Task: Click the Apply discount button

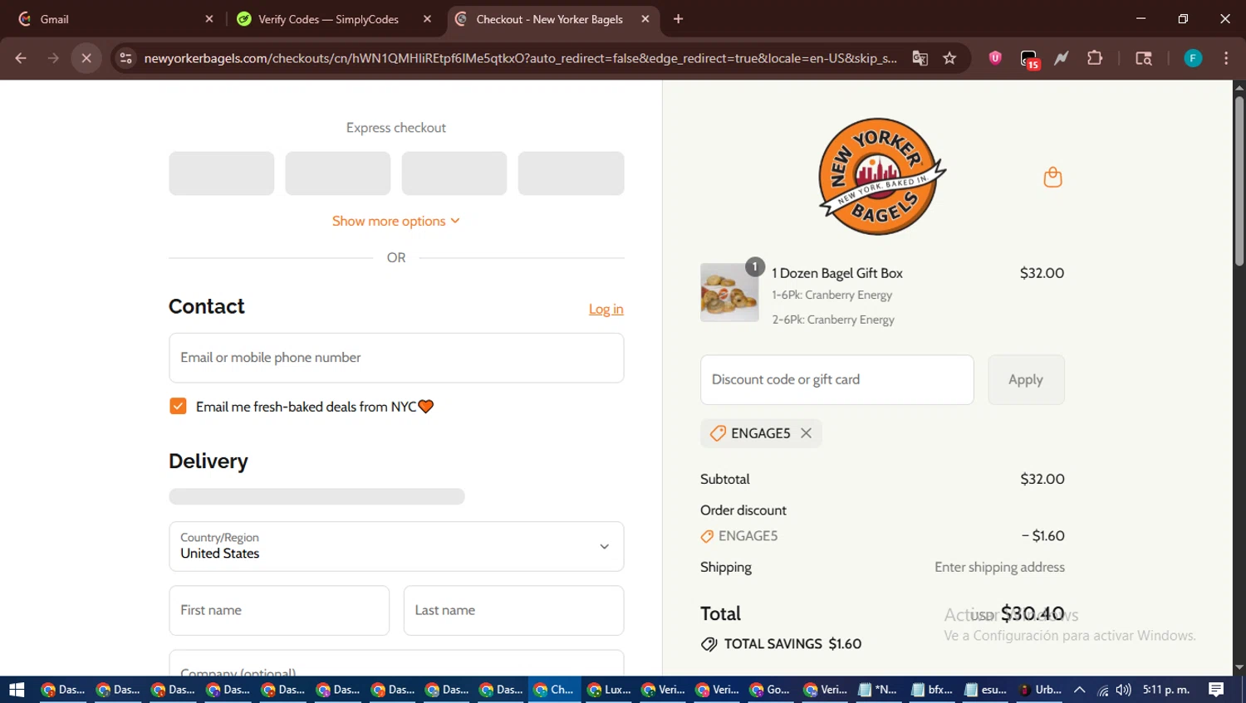Action: tap(1026, 379)
